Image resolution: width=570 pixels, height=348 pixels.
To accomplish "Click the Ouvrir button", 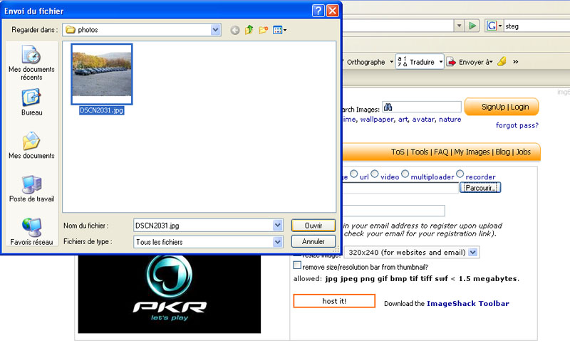I will pos(313,226).
